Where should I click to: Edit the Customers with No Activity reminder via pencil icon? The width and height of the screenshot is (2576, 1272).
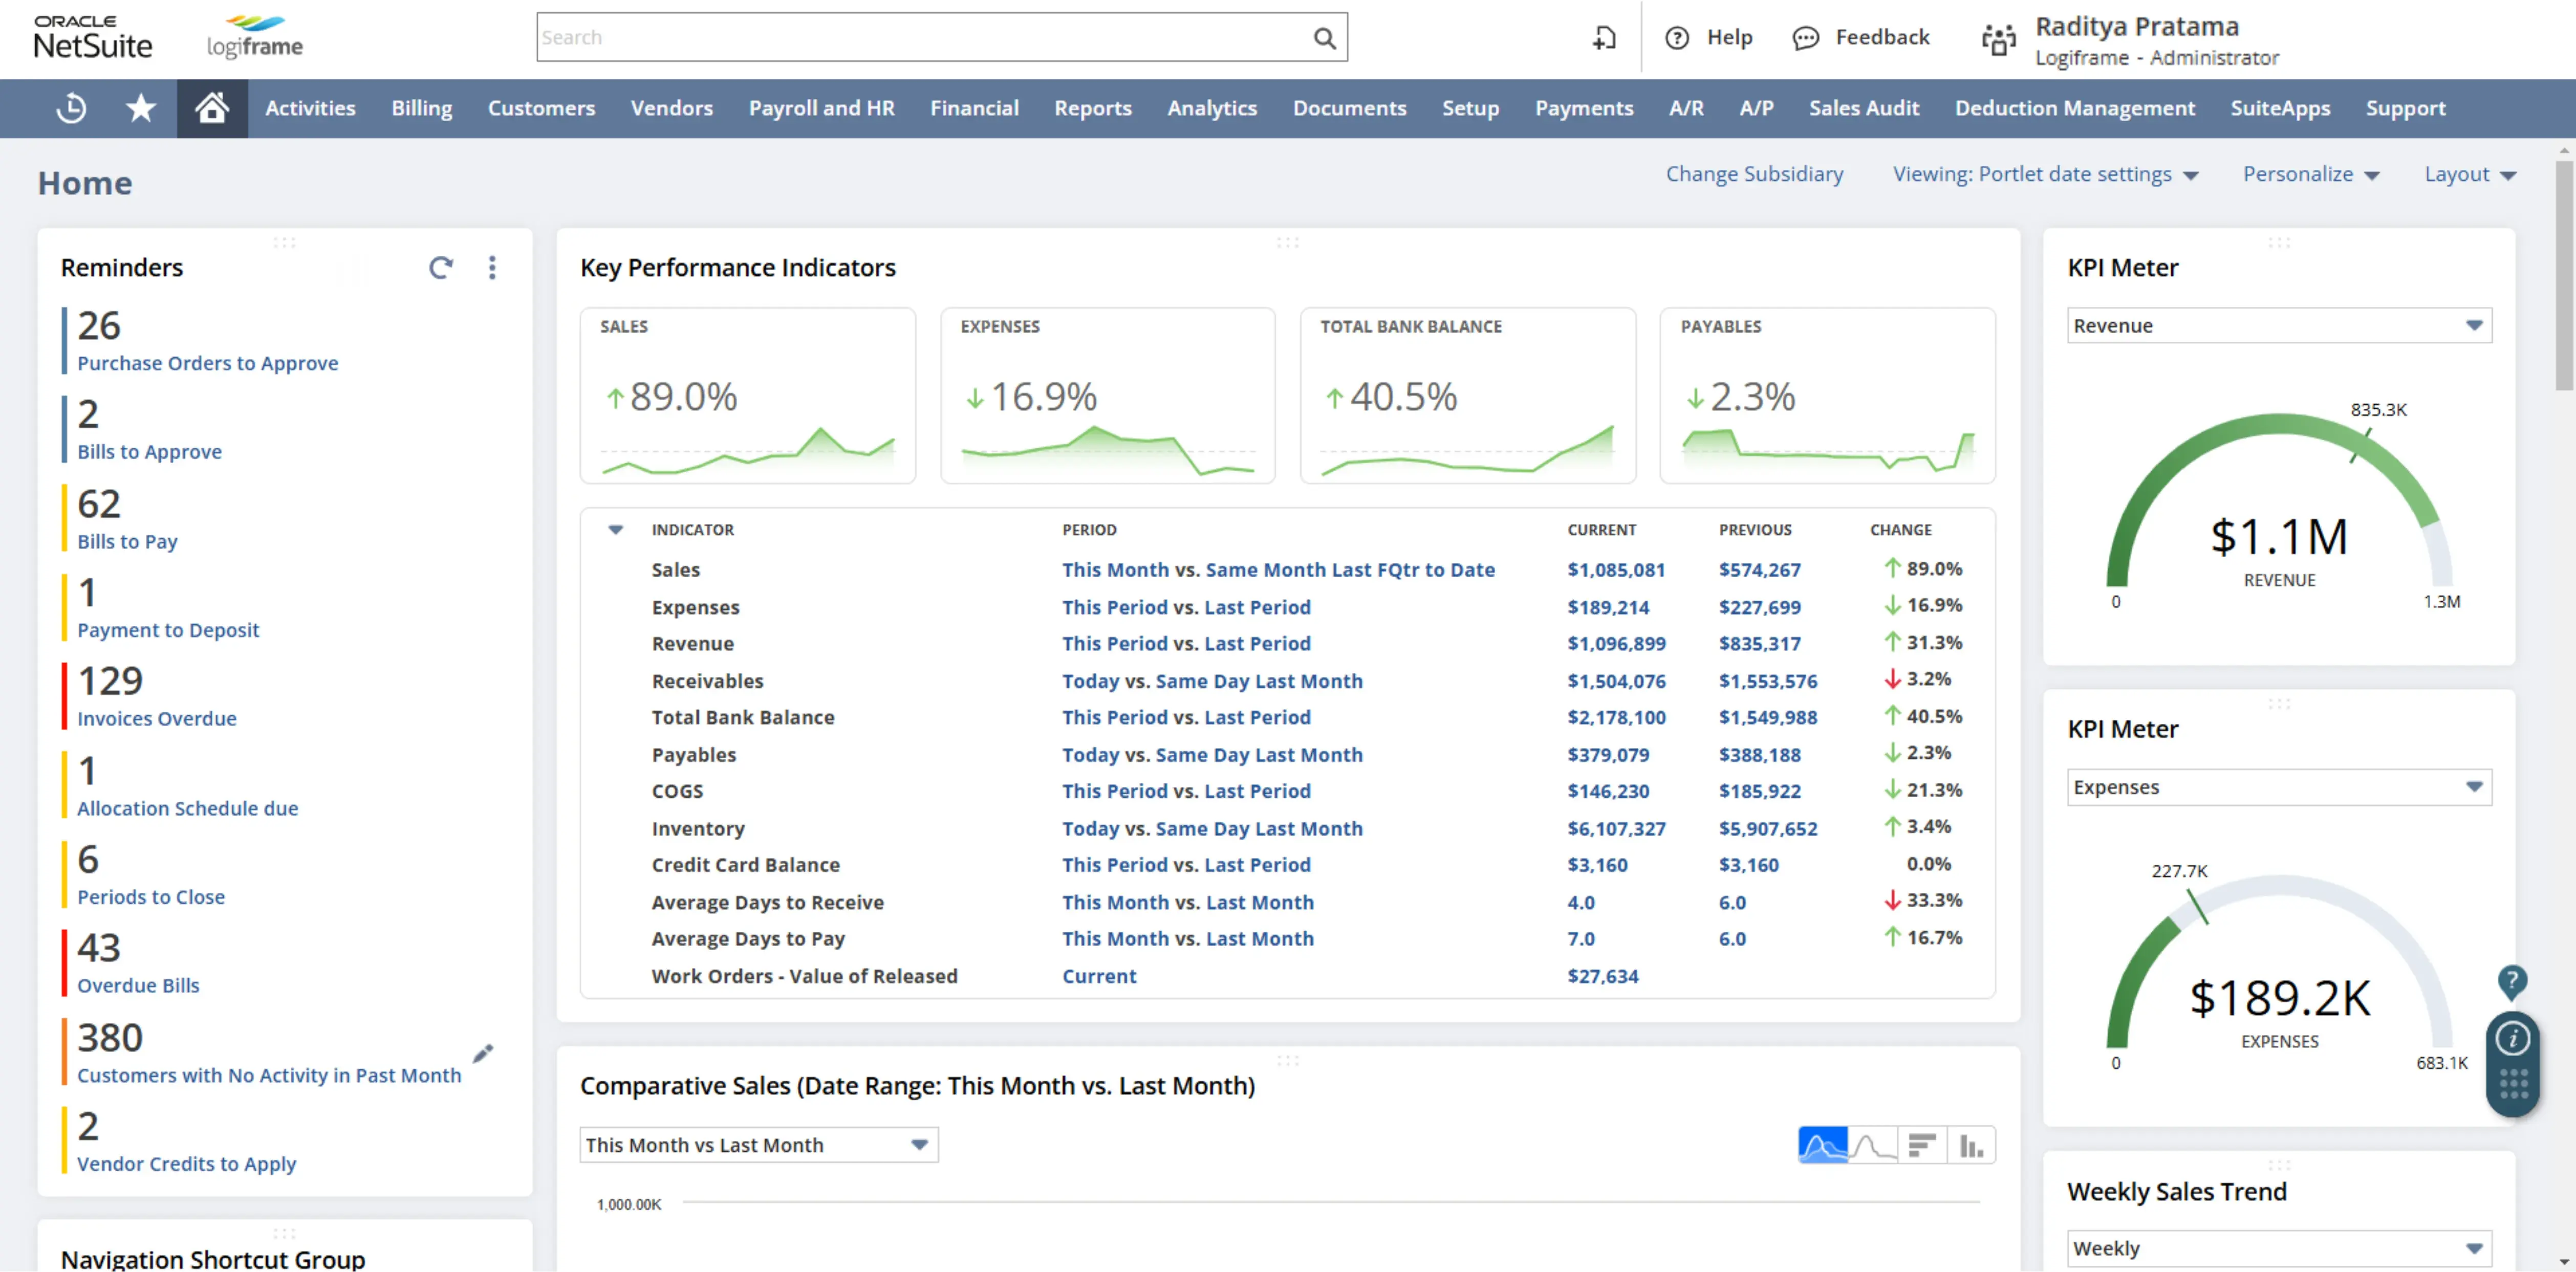[x=484, y=1053]
